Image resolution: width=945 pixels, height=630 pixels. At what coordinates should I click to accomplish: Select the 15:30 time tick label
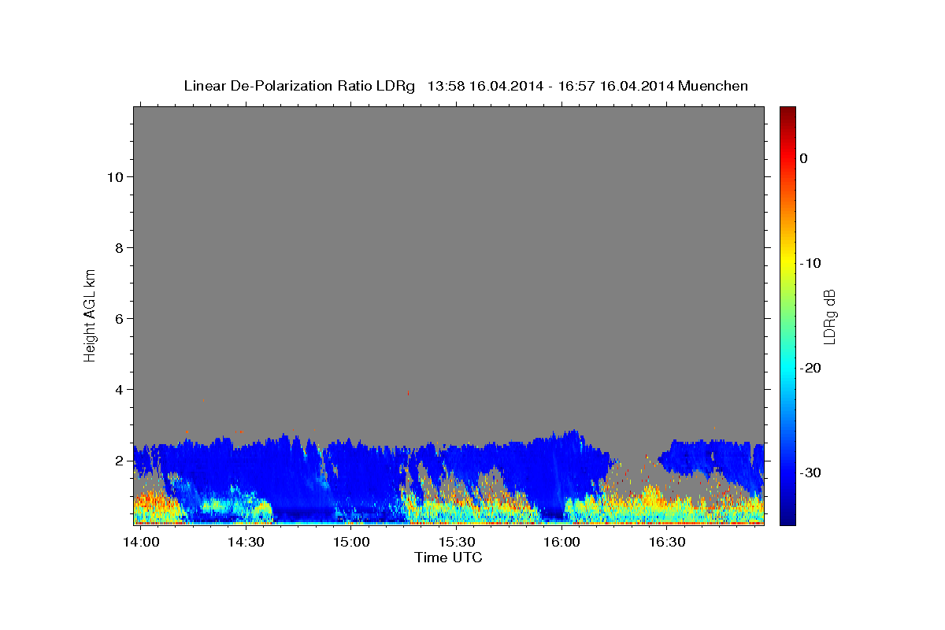point(456,542)
